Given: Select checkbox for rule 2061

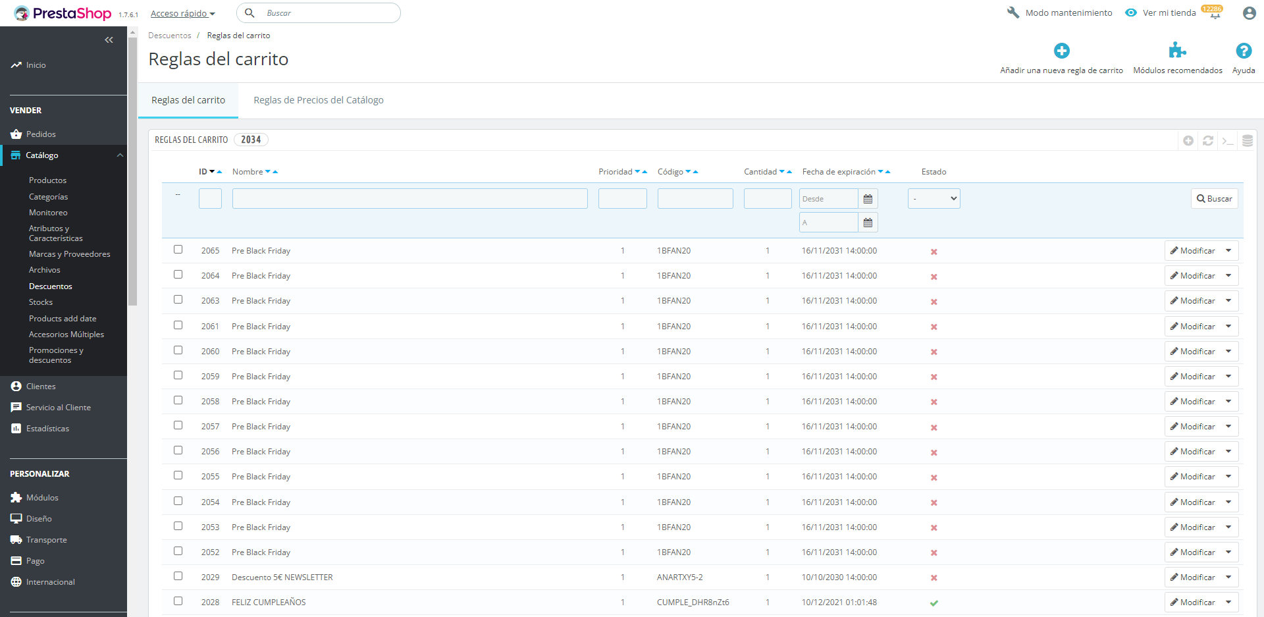Looking at the screenshot, I should (178, 325).
